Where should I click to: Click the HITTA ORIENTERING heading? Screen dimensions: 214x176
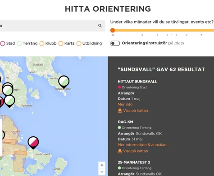[x=108, y=9]
